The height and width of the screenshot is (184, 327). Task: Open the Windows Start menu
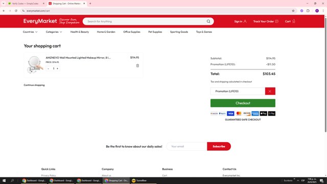coord(4,180)
